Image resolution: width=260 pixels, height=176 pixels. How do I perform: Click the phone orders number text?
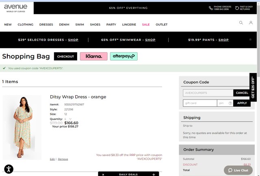click(x=221, y=9)
